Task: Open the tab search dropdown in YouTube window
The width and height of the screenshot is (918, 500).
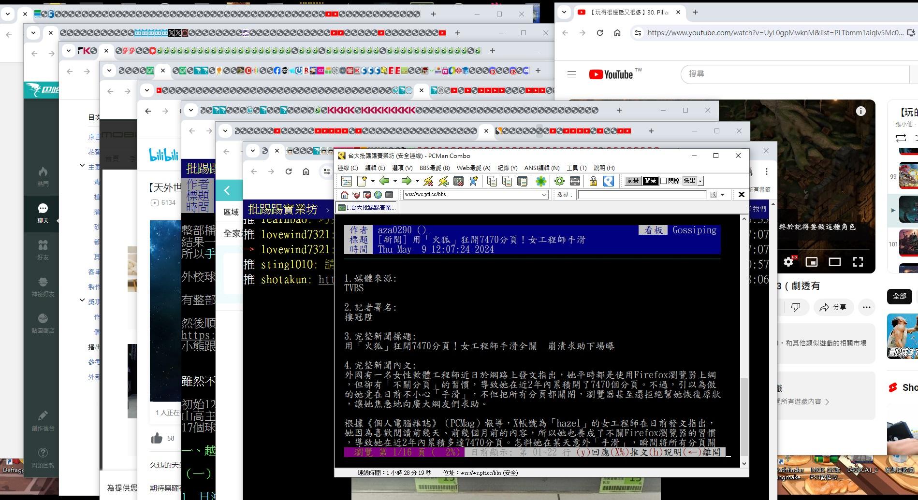Action: (x=564, y=13)
